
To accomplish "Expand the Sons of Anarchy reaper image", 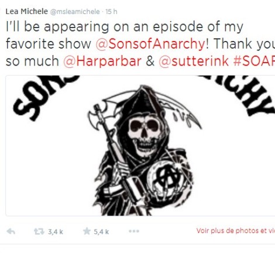I will [x=140, y=146].
